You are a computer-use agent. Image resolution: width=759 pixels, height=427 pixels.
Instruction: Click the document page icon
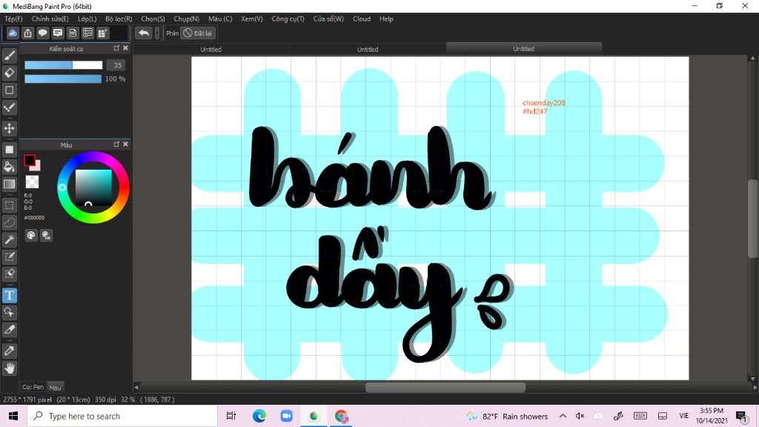pyautogui.click(x=73, y=33)
